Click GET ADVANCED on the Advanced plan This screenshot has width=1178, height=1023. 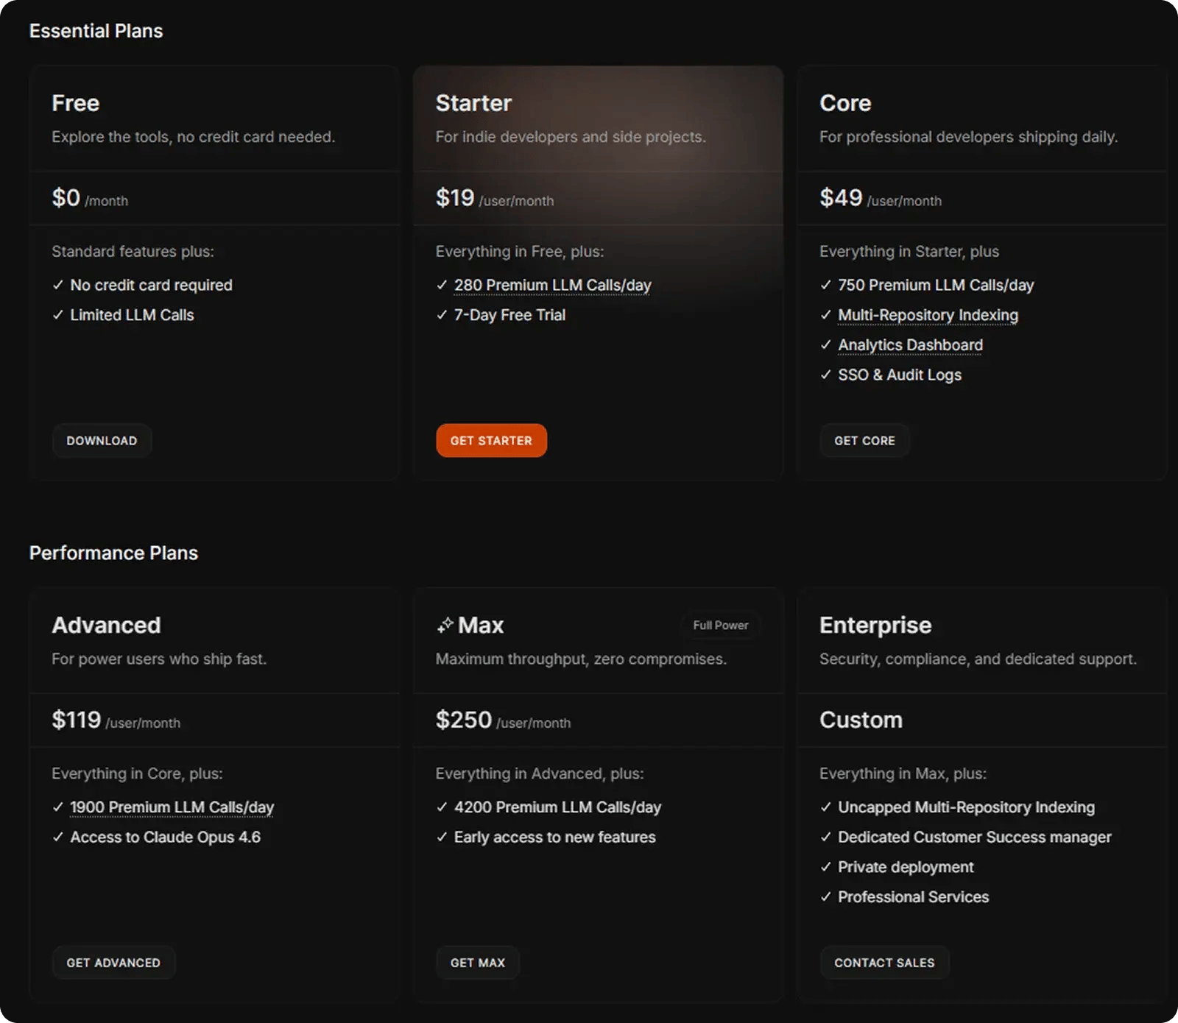[113, 962]
